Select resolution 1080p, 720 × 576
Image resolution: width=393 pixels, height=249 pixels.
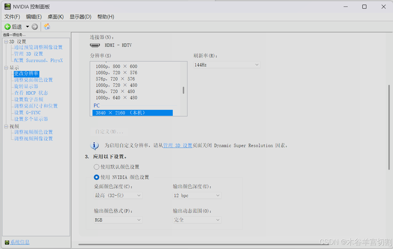point(116,73)
